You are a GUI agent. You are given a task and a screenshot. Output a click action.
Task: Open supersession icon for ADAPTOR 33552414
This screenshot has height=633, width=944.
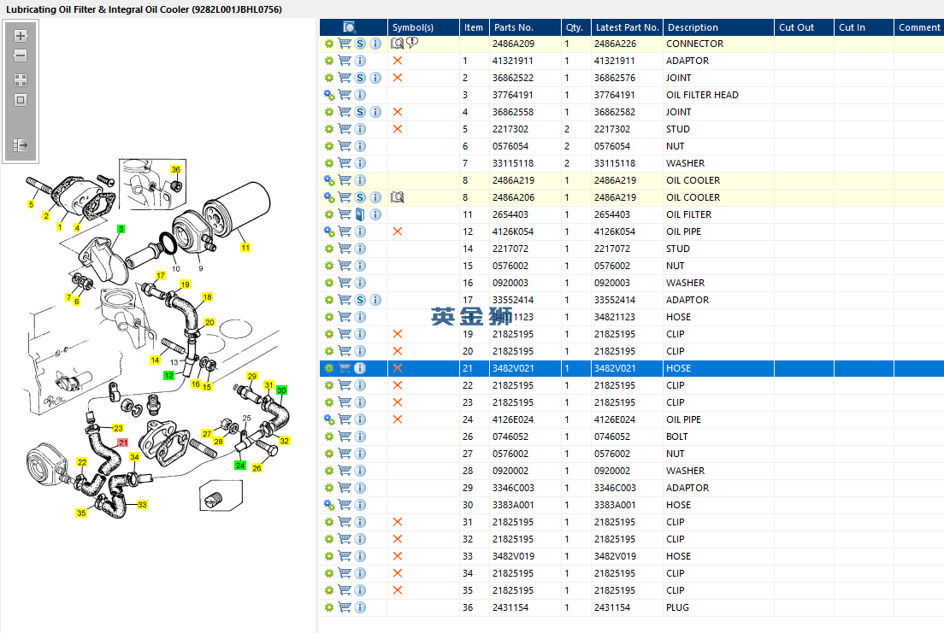tap(360, 300)
